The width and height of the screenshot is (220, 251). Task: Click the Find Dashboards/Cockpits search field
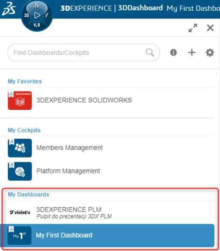point(83,53)
